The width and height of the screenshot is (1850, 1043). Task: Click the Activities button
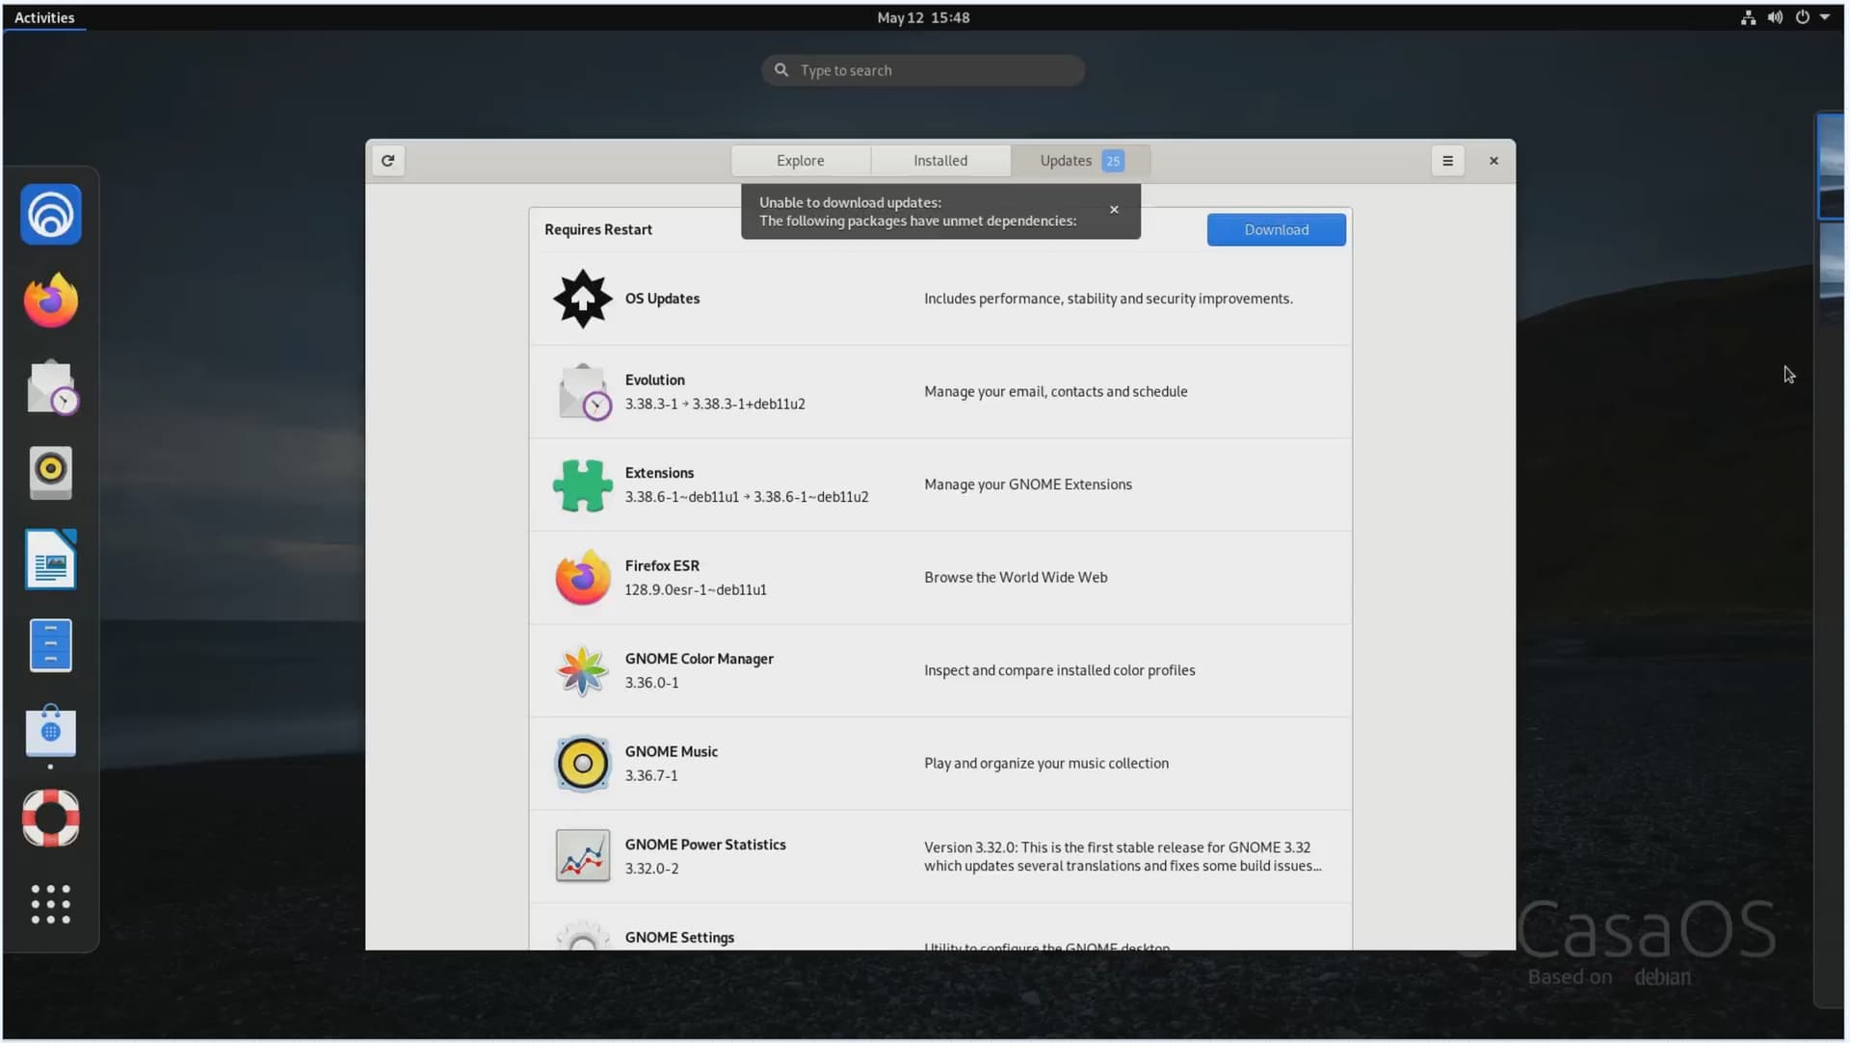coord(44,17)
